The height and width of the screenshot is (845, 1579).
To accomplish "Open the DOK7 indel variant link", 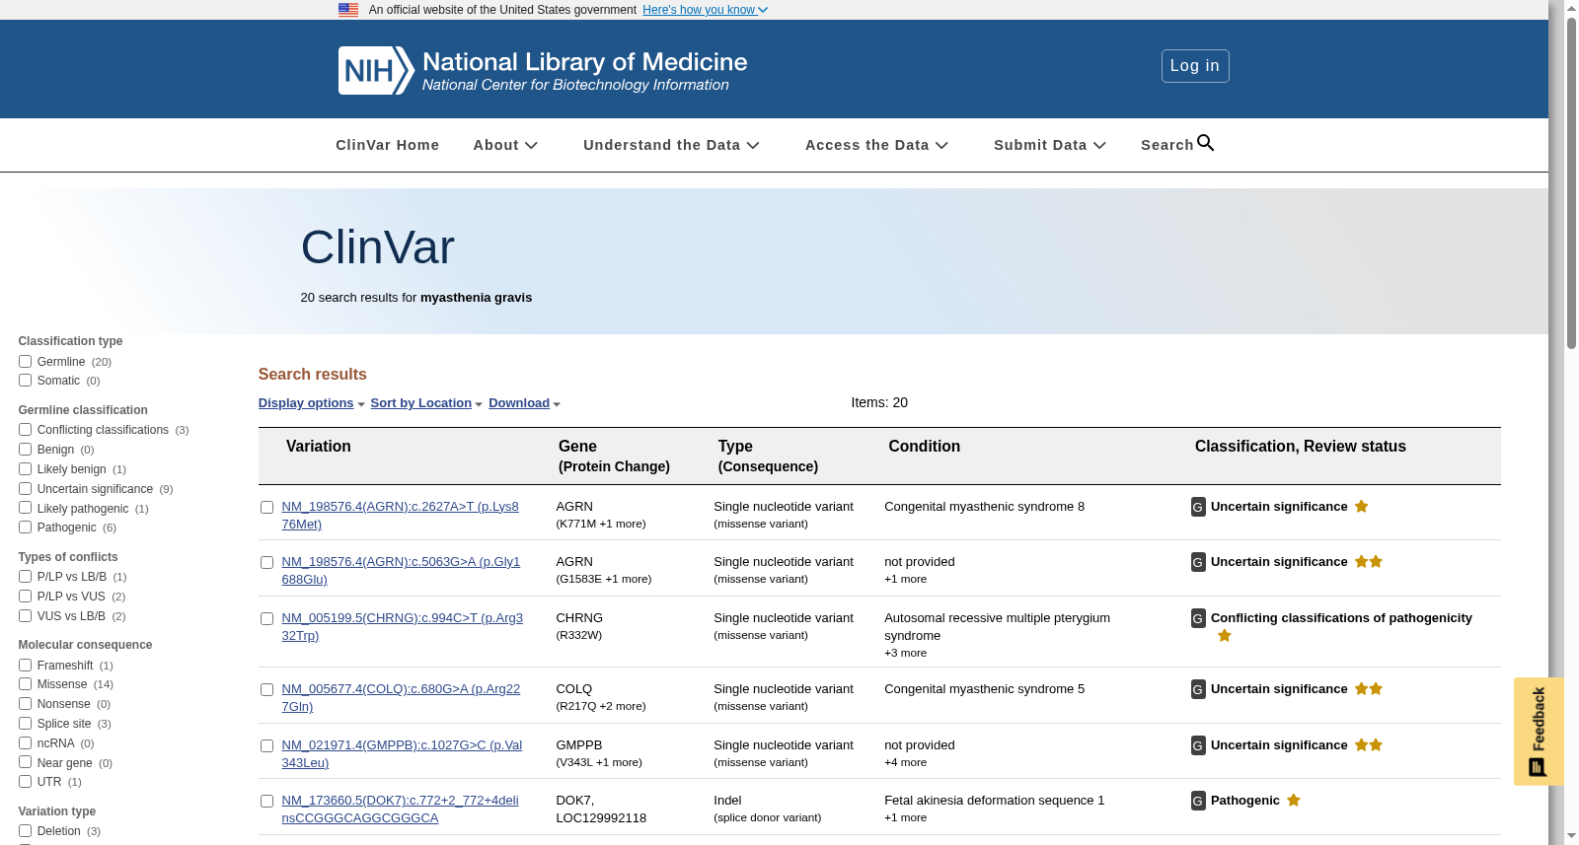I will point(400,810).
